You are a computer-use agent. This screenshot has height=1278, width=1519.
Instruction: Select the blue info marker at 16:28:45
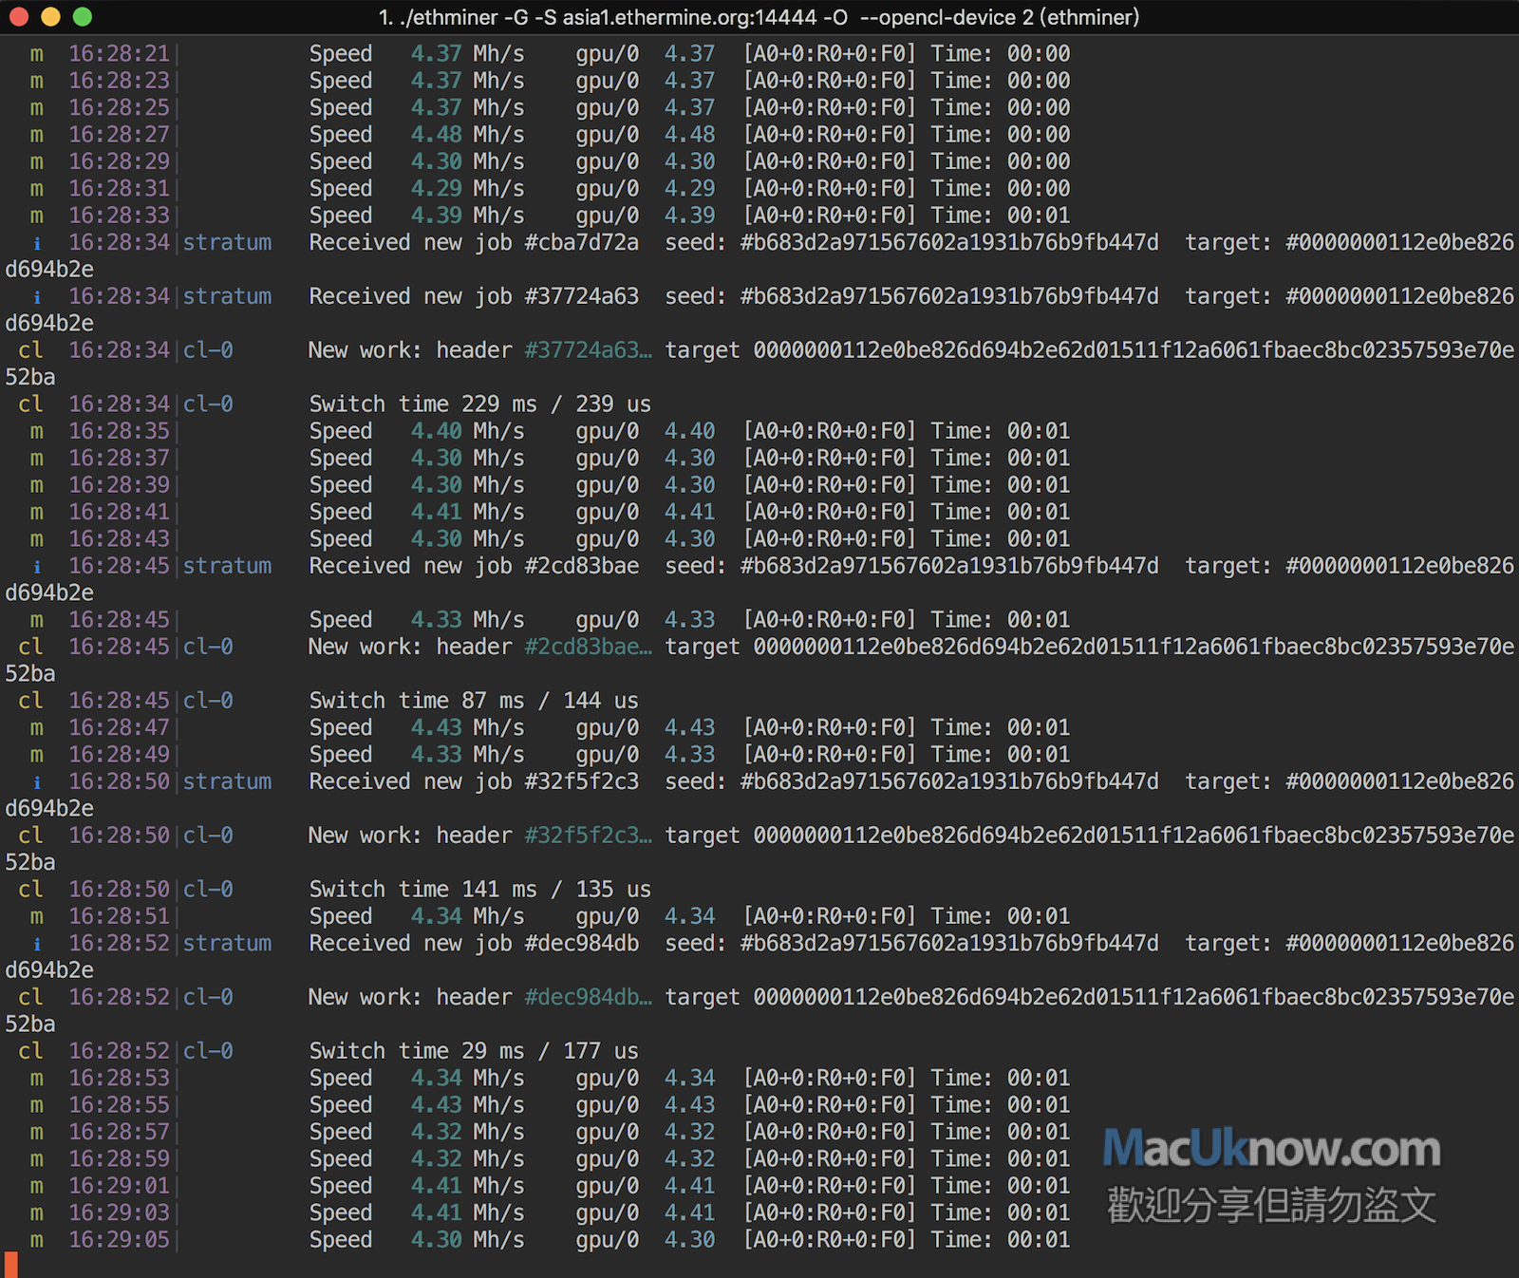pyautogui.click(x=37, y=567)
